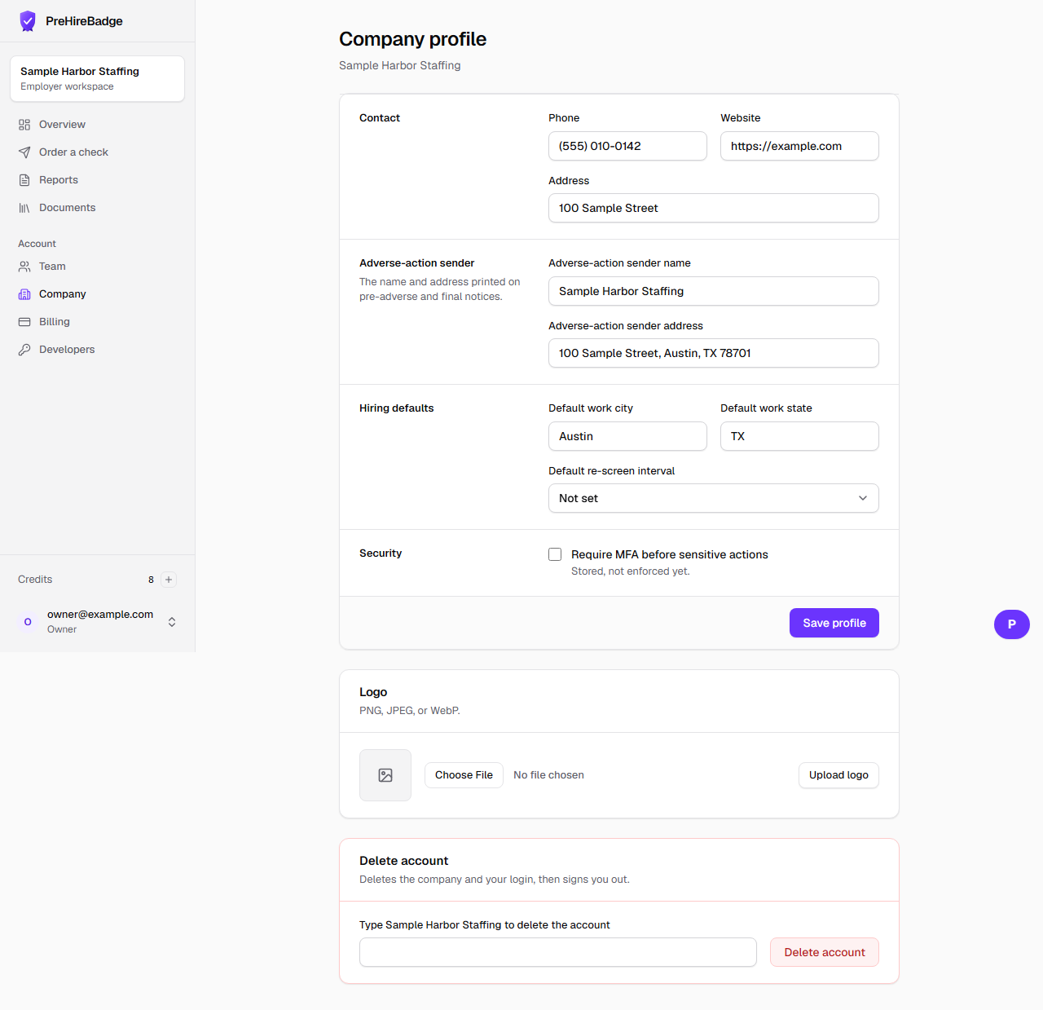The height and width of the screenshot is (1010, 1043).
Task: Focus the Phone input field
Action: coord(627,146)
